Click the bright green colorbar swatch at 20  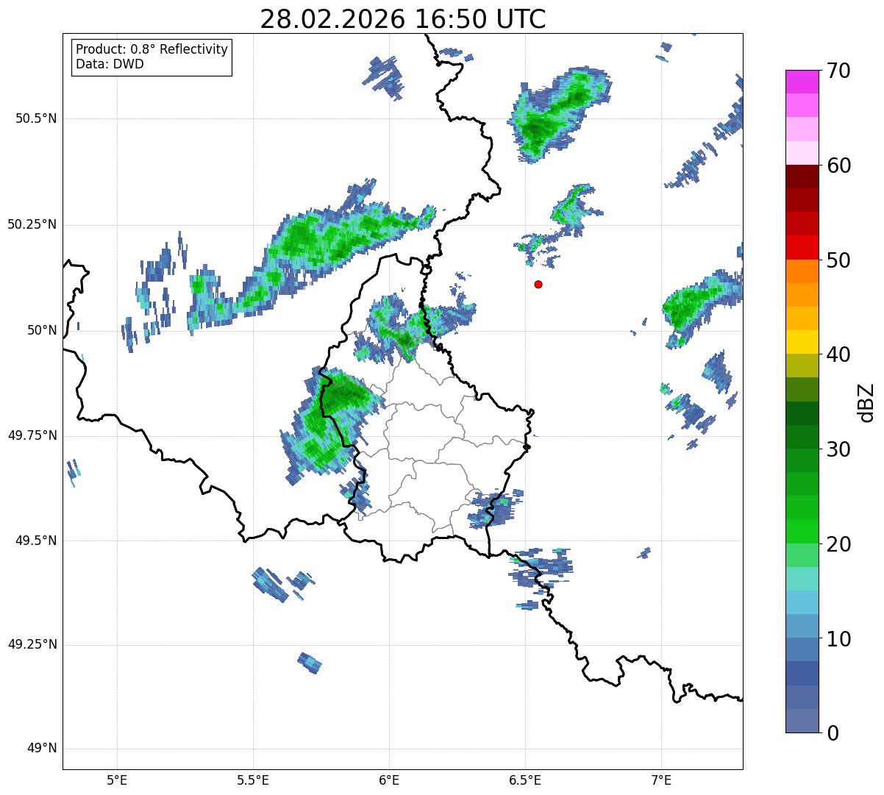tap(802, 531)
